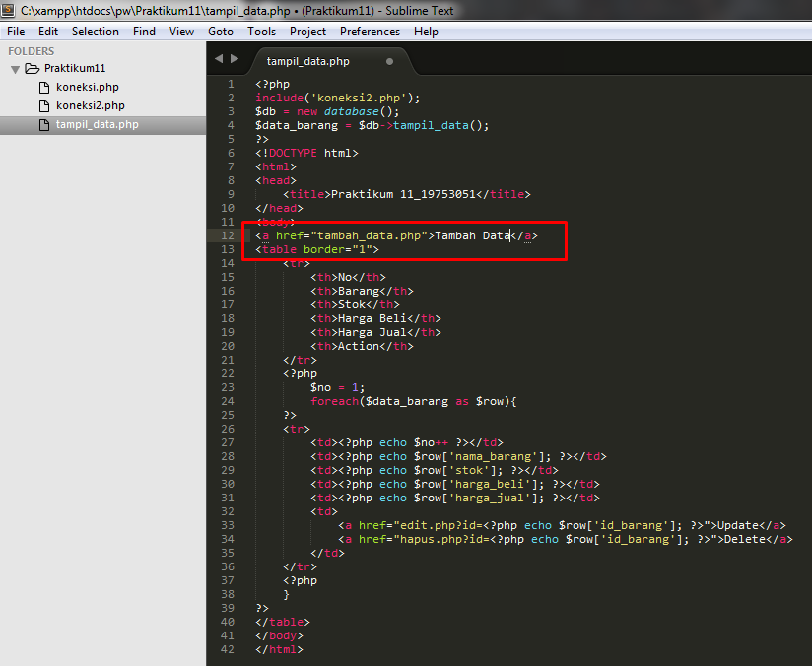The width and height of the screenshot is (812, 666).
Task: Click the closing </html> tag
Action: pos(279,649)
